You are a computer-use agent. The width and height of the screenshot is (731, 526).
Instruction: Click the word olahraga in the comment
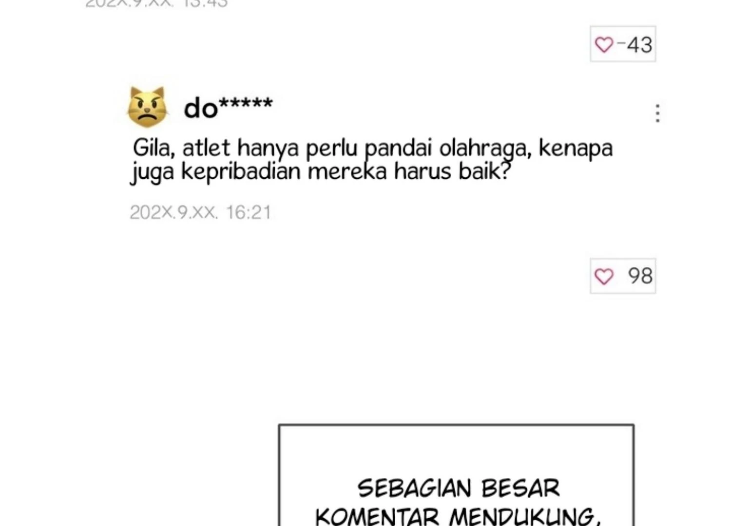pos(485,149)
